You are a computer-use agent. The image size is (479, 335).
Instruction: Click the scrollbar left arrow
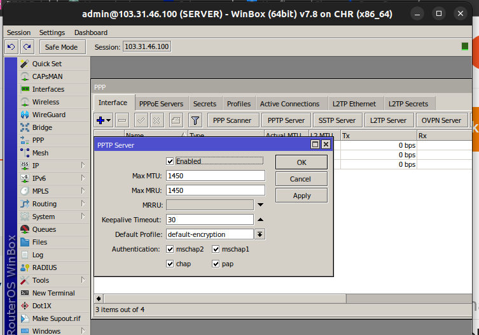click(x=99, y=299)
